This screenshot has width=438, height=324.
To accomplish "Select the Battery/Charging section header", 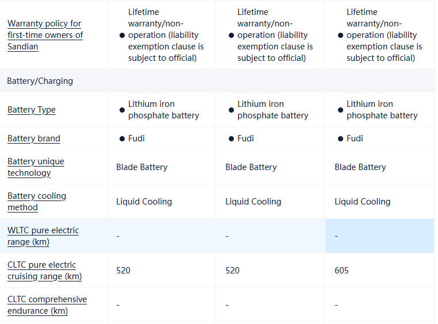I will pyautogui.click(x=40, y=81).
